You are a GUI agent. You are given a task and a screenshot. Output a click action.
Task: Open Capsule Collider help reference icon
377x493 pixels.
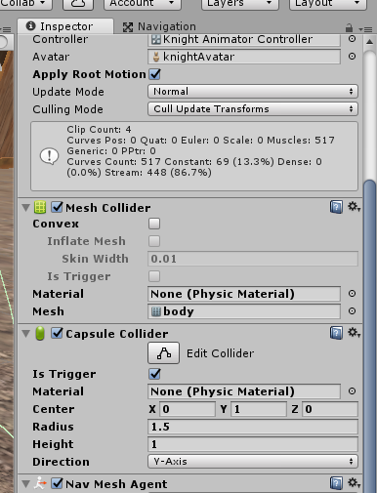tap(336, 333)
